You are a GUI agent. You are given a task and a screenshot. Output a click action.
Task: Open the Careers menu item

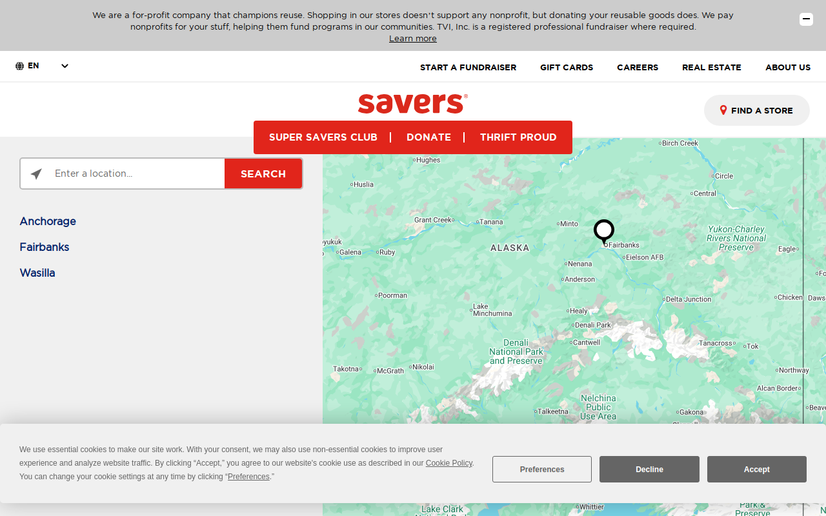point(638,67)
